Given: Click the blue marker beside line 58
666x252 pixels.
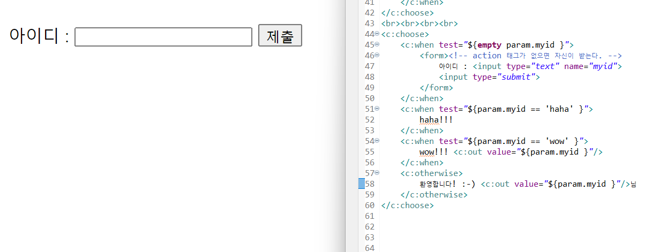Looking at the screenshot, I should pyautogui.click(x=361, y=184).
